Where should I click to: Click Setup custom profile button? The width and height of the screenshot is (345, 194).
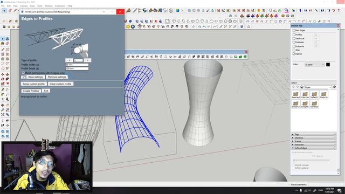pyautogui.click(x=33, y=84)
